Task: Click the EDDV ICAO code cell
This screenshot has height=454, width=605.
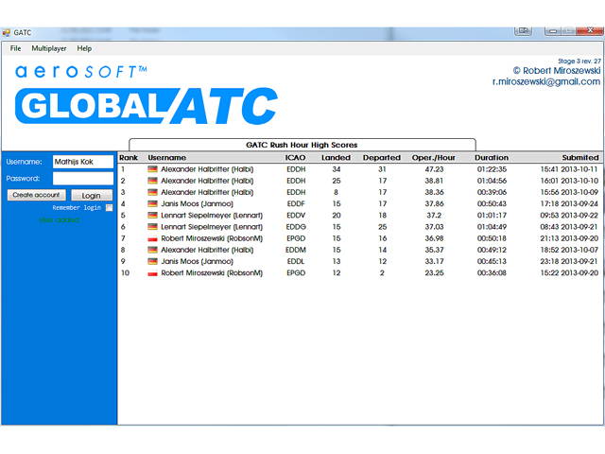Action: (296, 215)
